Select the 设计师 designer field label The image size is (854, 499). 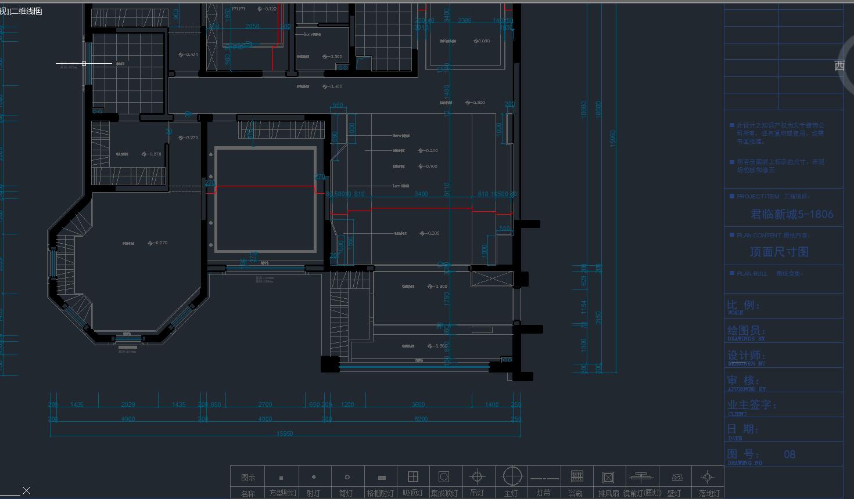click(x=747, y=357)
